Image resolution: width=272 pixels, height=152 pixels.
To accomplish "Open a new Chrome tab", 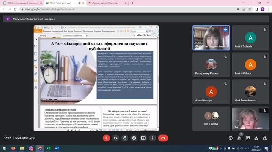I will pyautogui.click(x=132, y=3).
